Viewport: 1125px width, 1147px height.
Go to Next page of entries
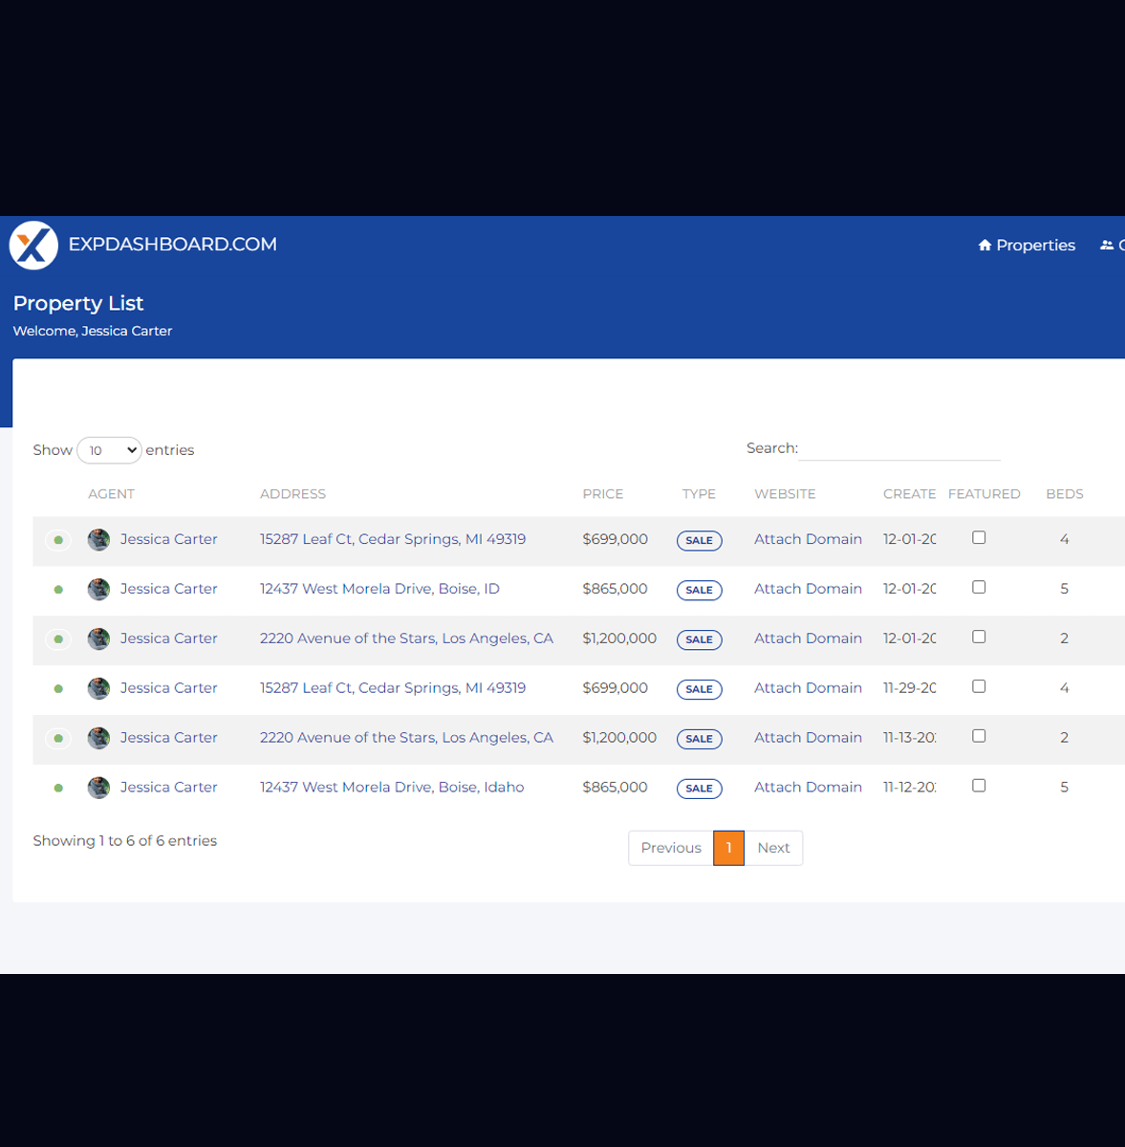point(772,848)
